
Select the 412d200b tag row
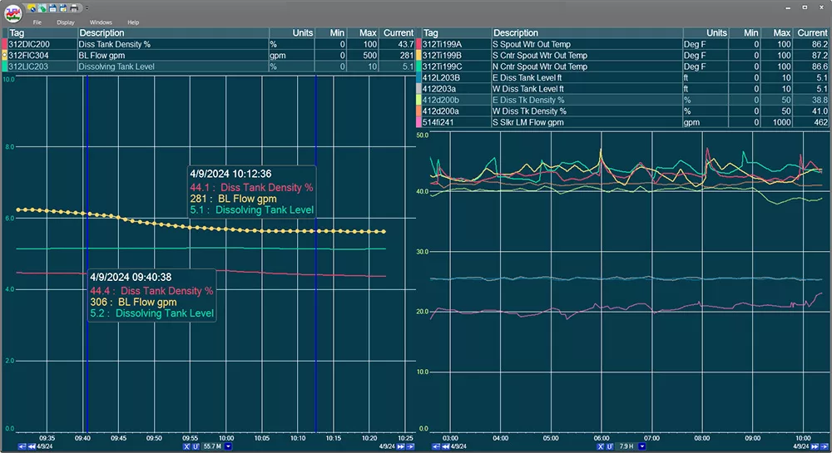point(623,100)
